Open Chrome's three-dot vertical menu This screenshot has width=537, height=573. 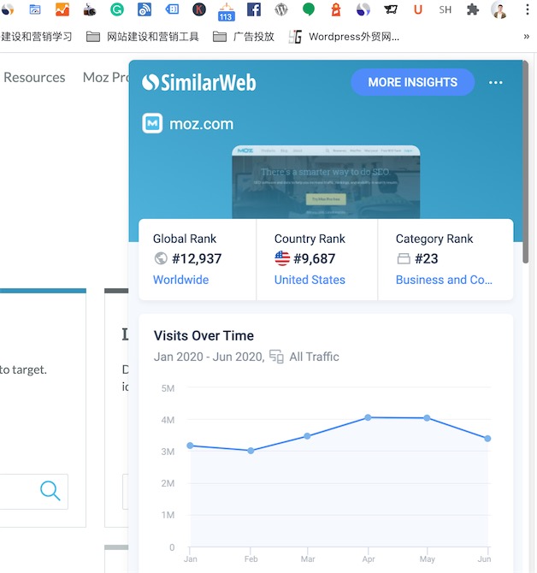point(527,9)
